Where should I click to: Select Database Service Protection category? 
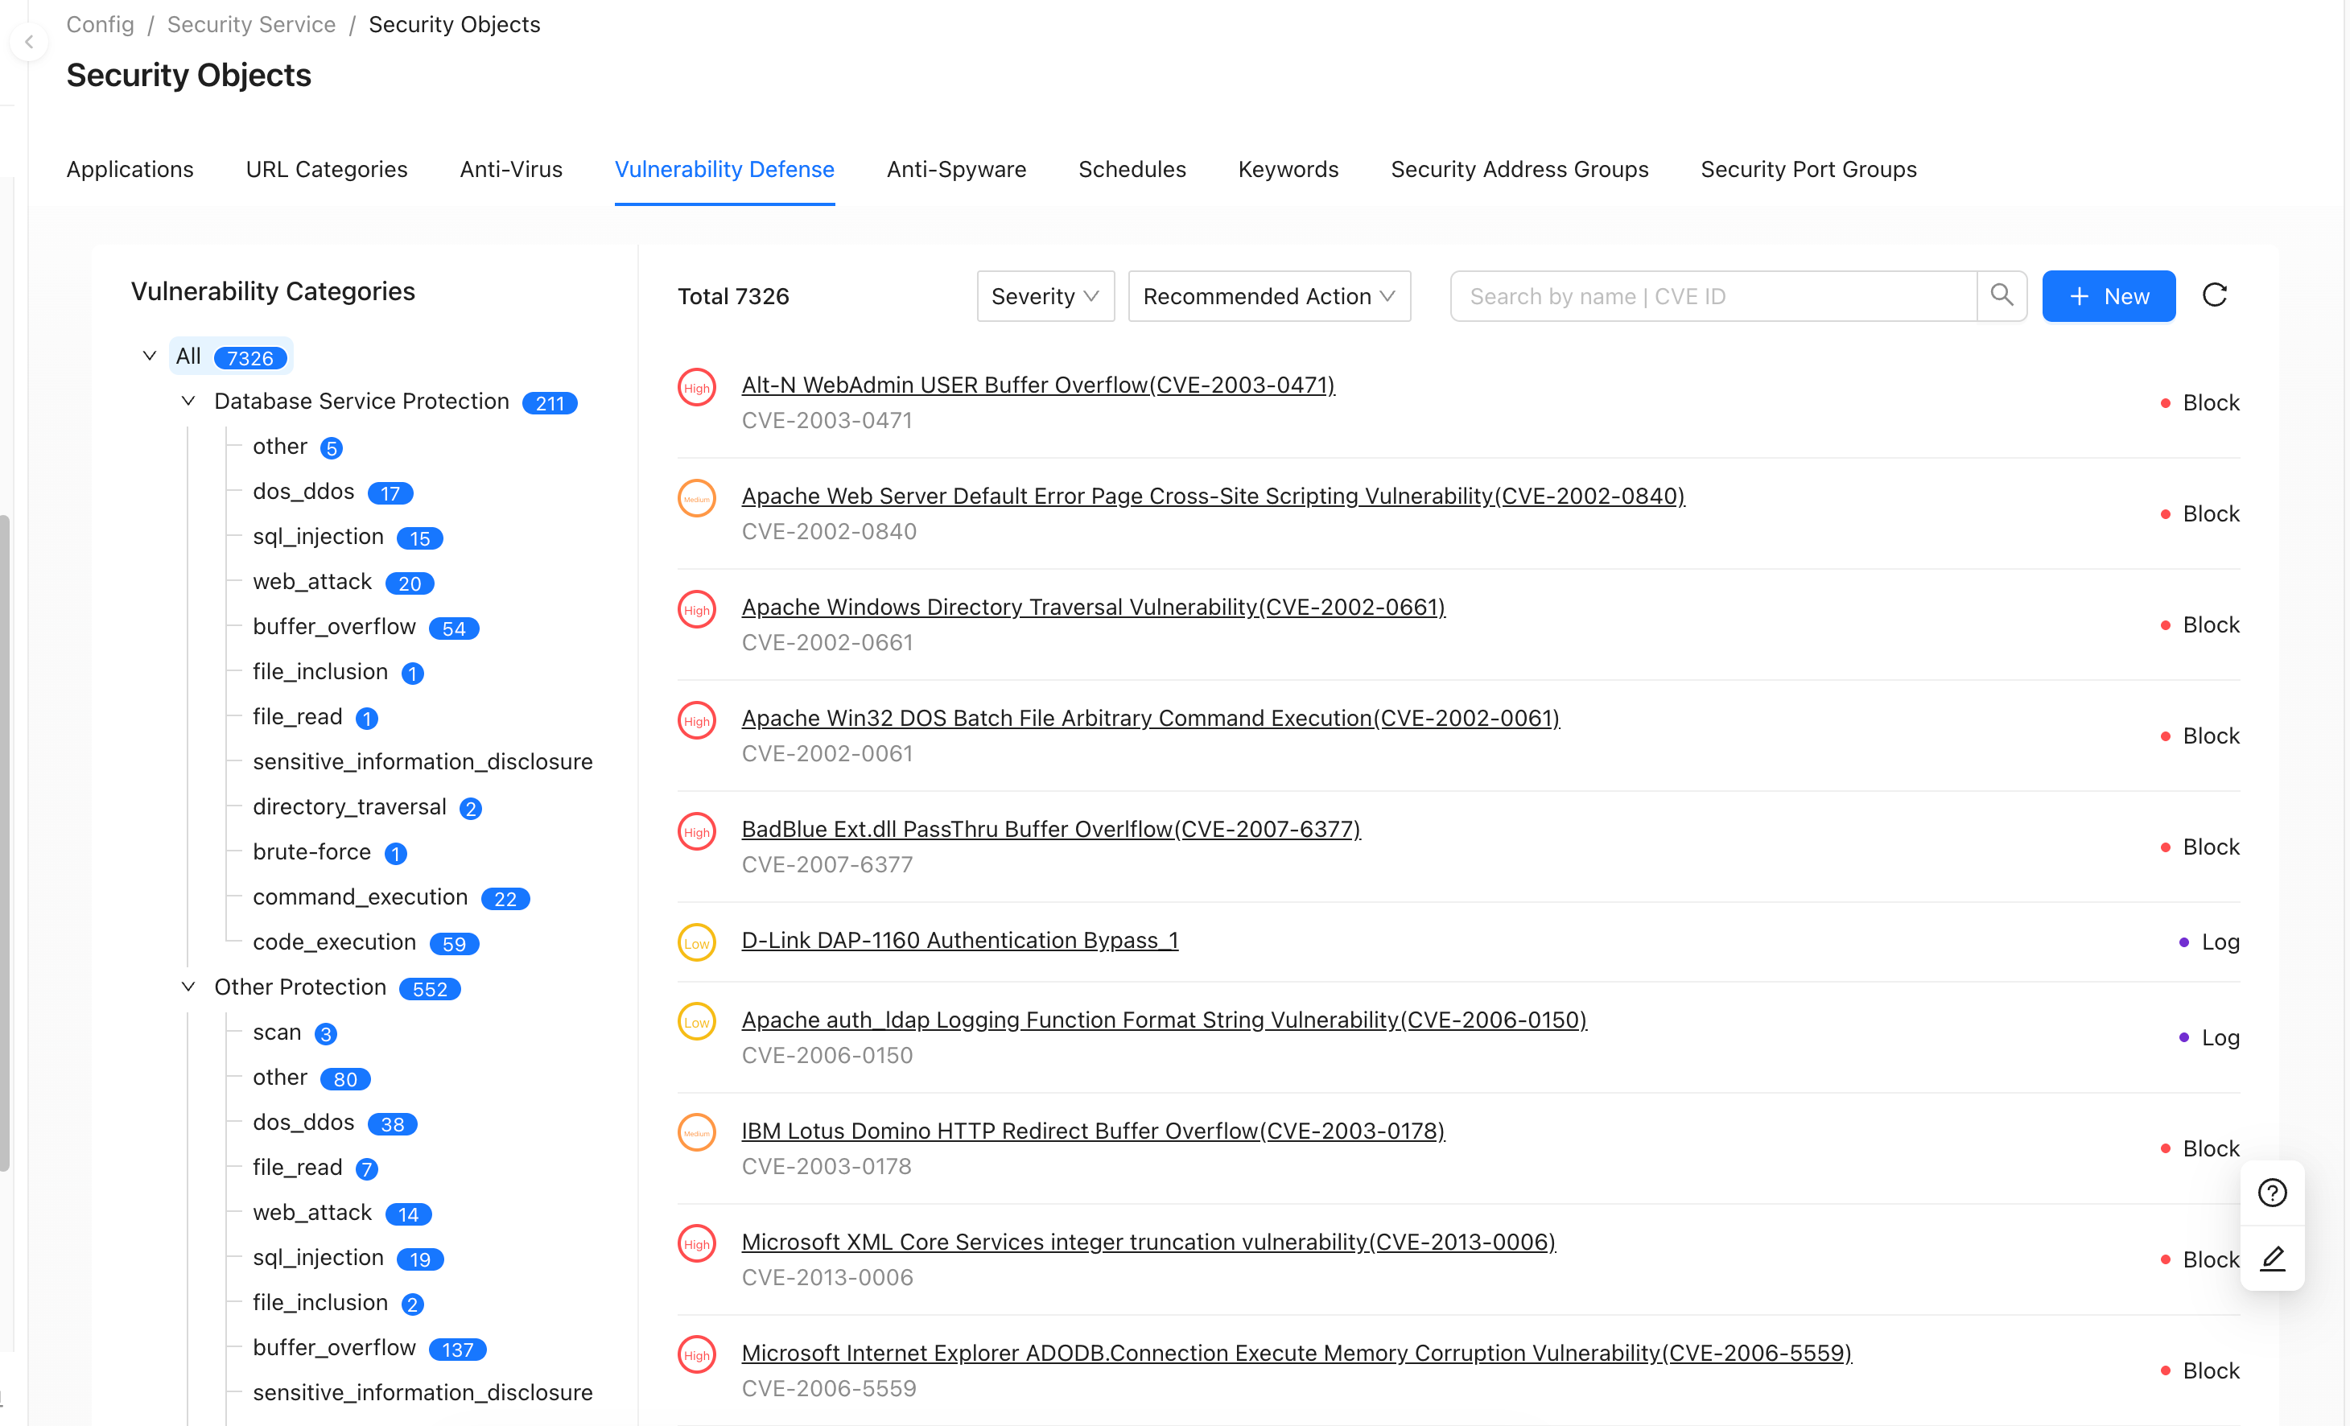395,401
